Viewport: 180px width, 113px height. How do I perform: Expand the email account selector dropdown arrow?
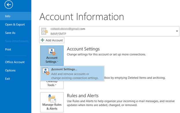[177, 31]
